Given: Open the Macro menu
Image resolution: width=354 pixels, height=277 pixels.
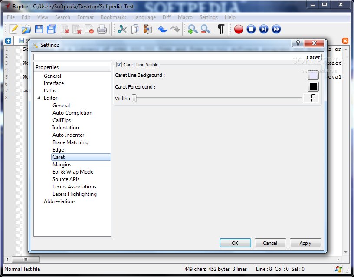Looking at the screenshot, I should click(x=185, y=17).
